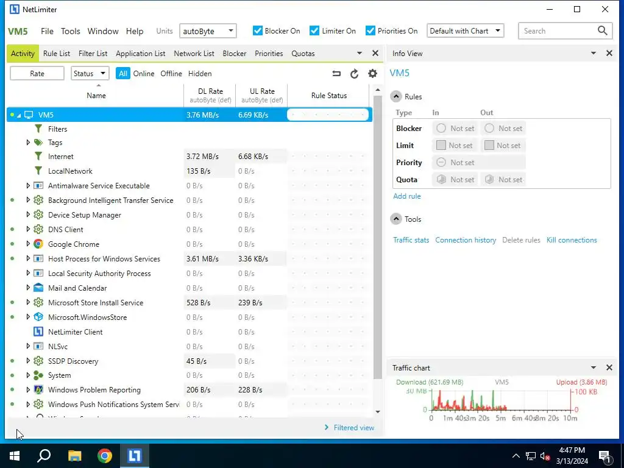Toggle the Priorities On checkbox
The width and height of the screenshot is (624, 468).
370,30
